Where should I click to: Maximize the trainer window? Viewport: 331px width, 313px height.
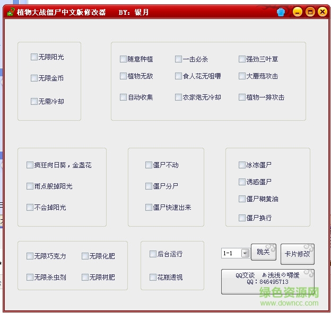click(310, 12)
